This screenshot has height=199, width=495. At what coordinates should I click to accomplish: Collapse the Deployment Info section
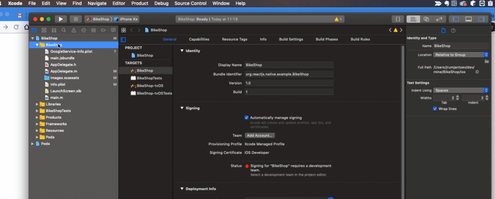[182, 189]
